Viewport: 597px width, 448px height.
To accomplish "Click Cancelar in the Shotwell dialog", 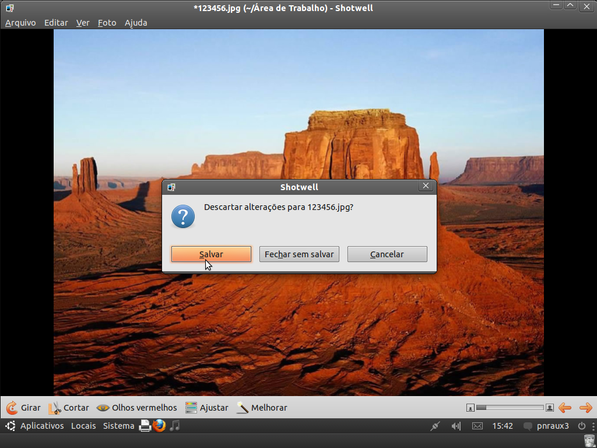I will click(x=387, y=254).
